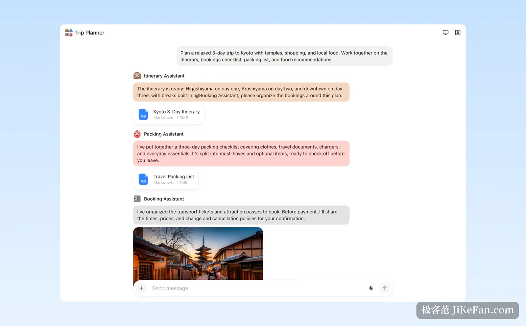This screenshot has height=326, width=526.
Task: Click the MD file icon for Kyoto itinerary
Action: tap(143, 114)
